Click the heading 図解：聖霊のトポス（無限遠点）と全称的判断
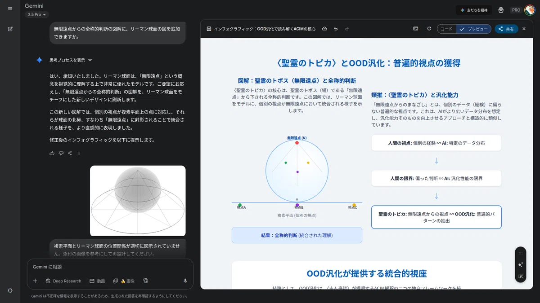 tap(297, 81)
